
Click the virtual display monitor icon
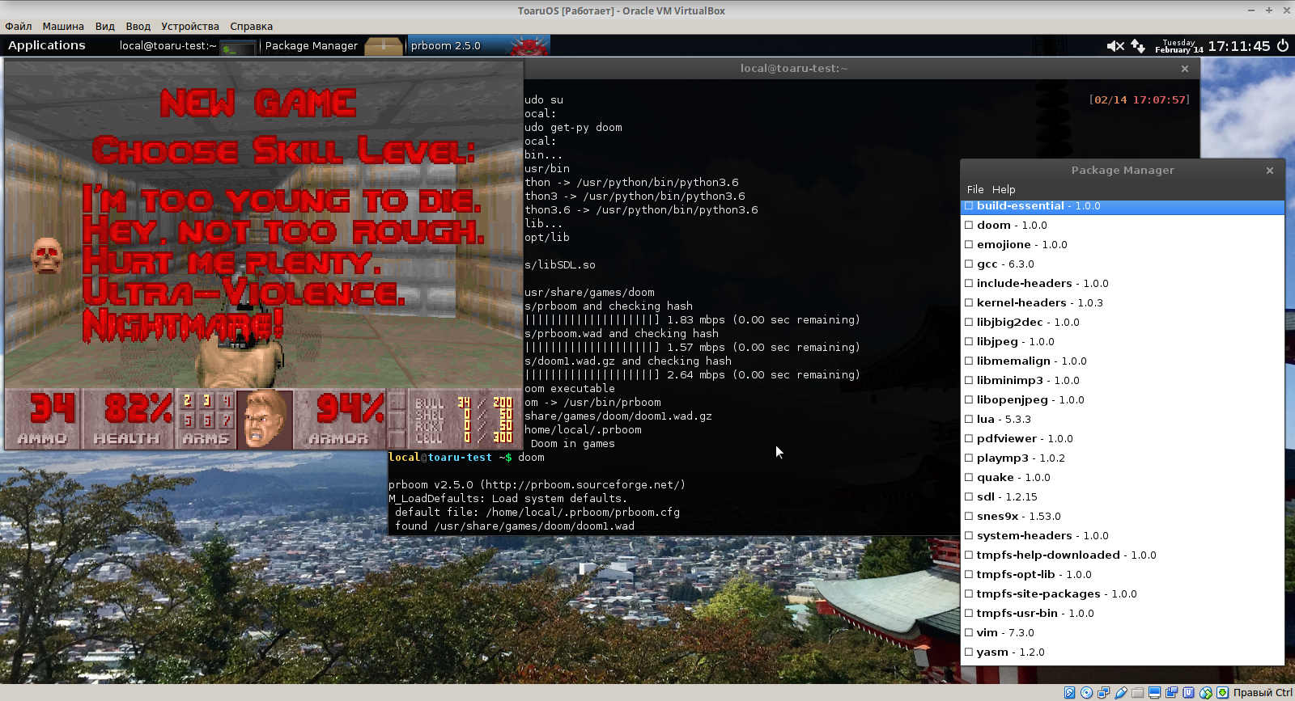coord(1154,693)
